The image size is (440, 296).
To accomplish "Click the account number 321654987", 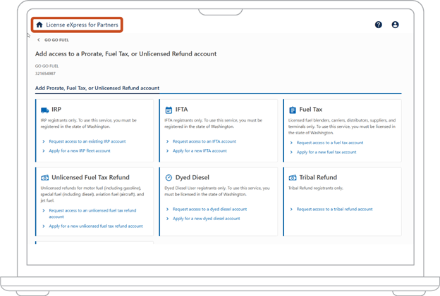I will pos(45,74).
